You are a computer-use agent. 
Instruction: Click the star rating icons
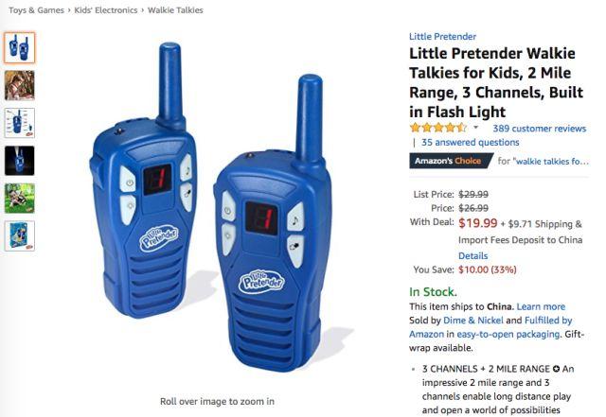tap(438, 128)
